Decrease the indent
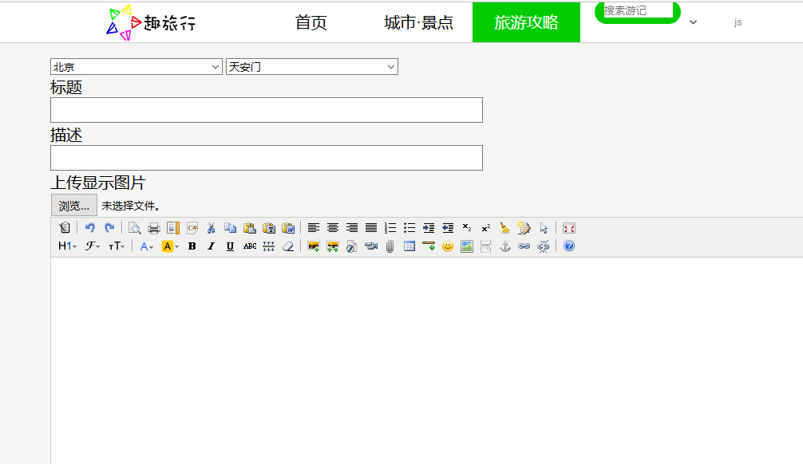The width and height of the screenshot is (803, 464). [x=448, y=228]
